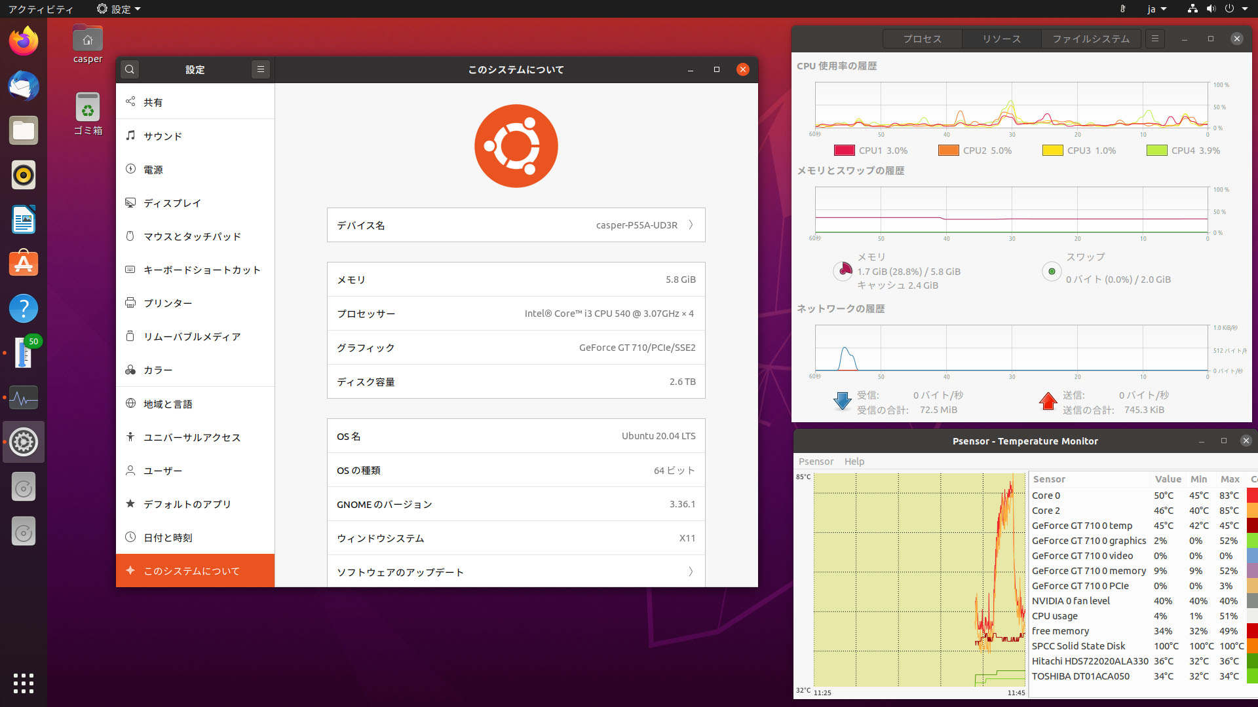Click the volume icon in top bar
1258x707 pixels.
[1211, 9]
